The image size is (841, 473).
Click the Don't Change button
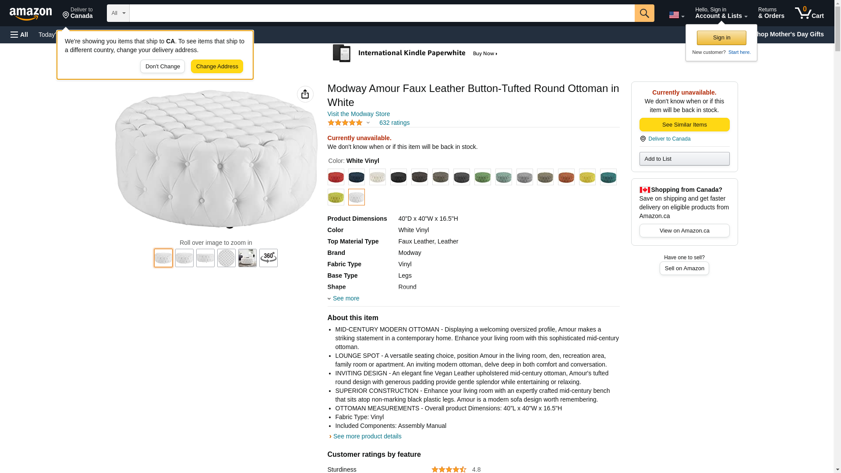click(x=163, y=67)
